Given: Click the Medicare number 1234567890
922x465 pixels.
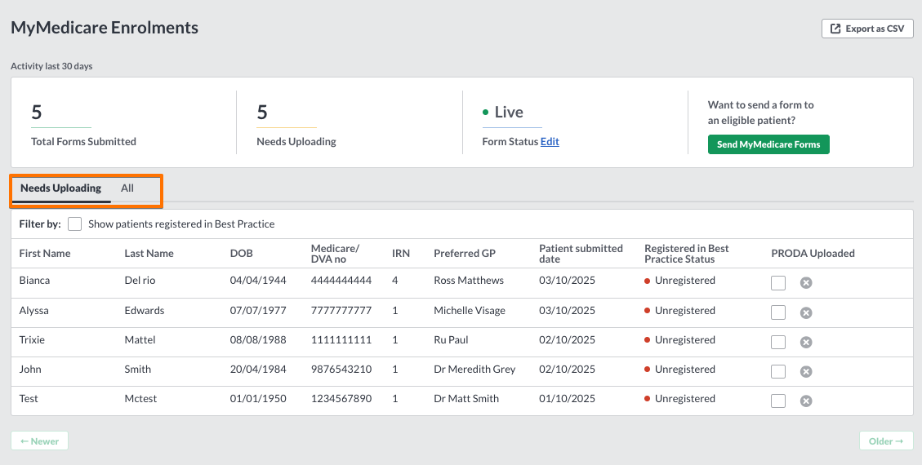Looking at the screenshot, I should [x=341, y=399].
